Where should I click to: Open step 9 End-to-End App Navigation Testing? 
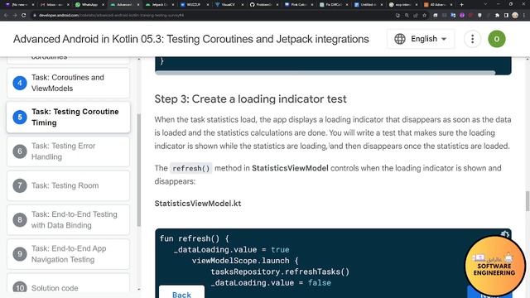pos(68,254)
